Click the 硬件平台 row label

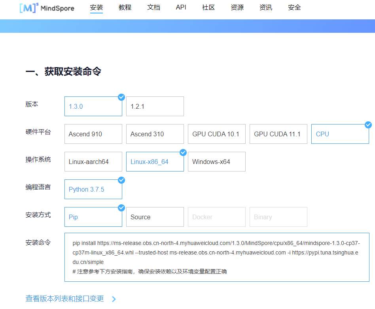38,132
